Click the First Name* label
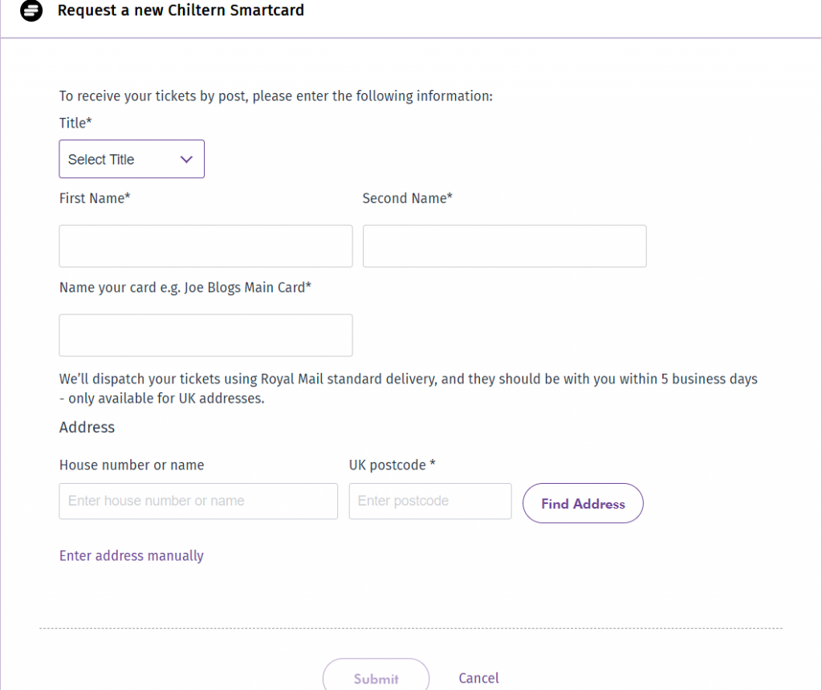Image resolution: width=822 pixels, height=690 pixels. 95,198
